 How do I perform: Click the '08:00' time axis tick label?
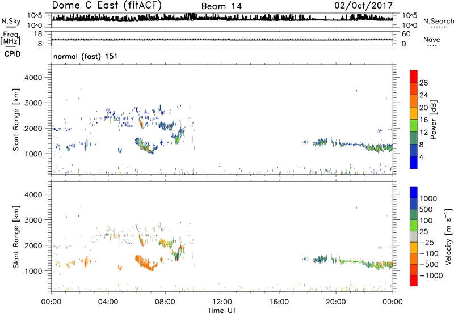click(165, 302)
